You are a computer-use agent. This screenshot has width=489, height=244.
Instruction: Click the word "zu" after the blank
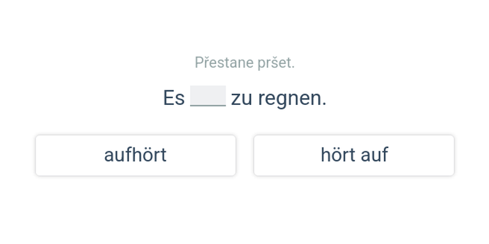point(241,99)
